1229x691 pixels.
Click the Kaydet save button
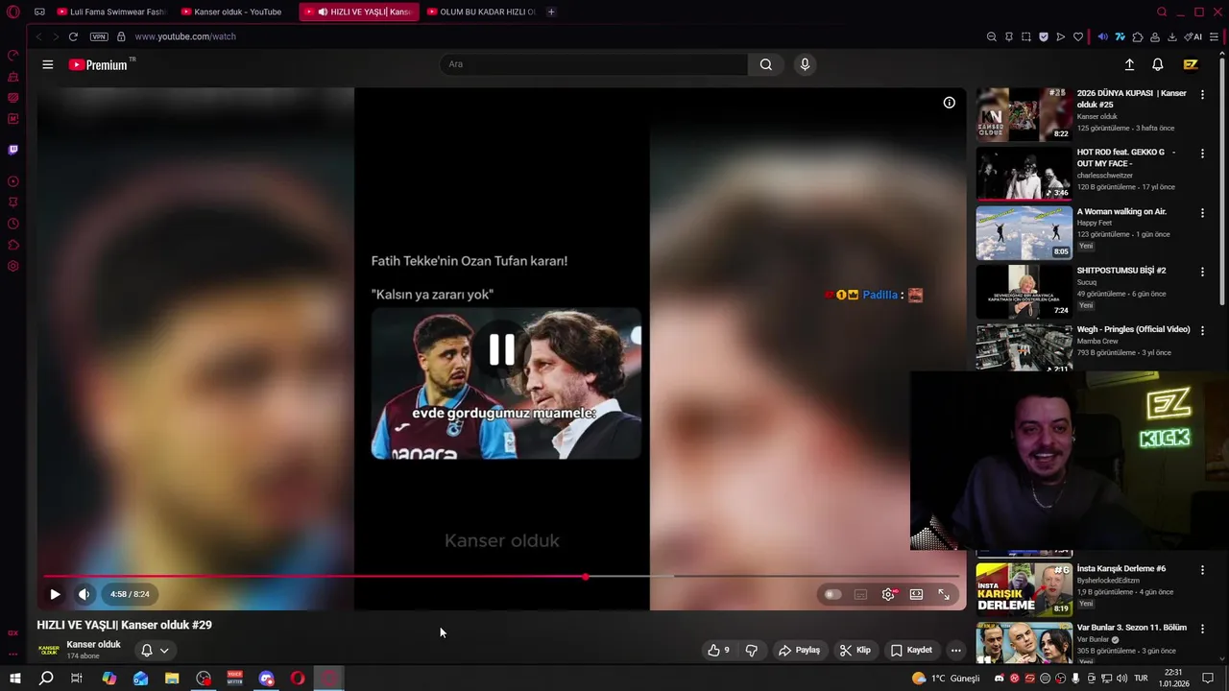coord(911,650)
